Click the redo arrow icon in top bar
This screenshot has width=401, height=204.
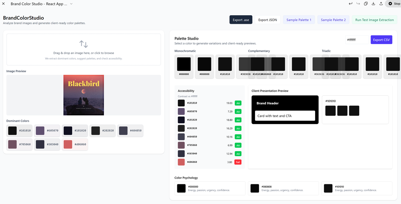(x=358, y=4)
